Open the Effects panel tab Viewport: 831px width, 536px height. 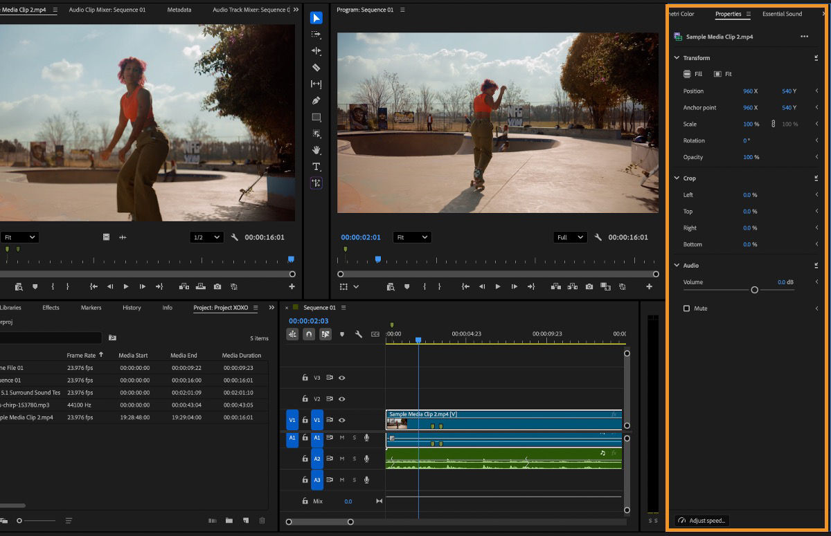(x=50, y=308)
